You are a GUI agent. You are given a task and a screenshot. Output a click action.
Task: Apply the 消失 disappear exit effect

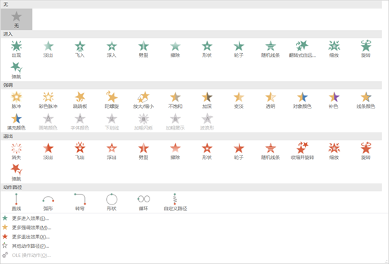click(16, 151)
